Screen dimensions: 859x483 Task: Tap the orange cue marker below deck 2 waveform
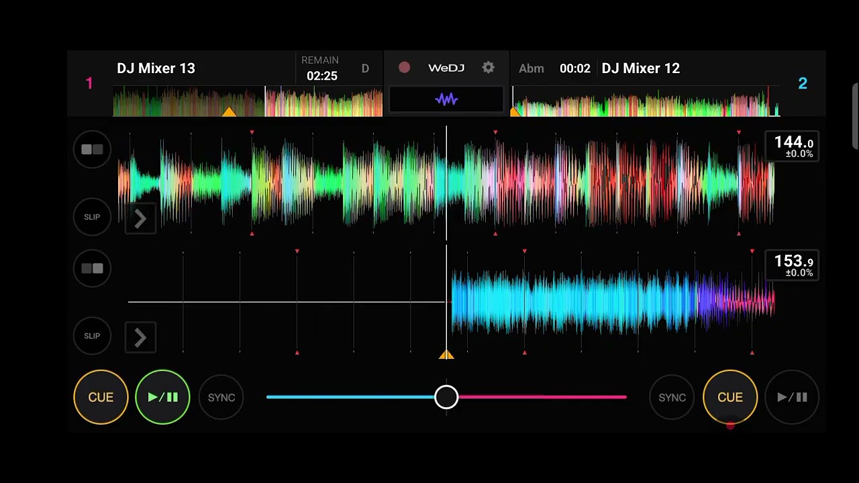pos(446,354)
